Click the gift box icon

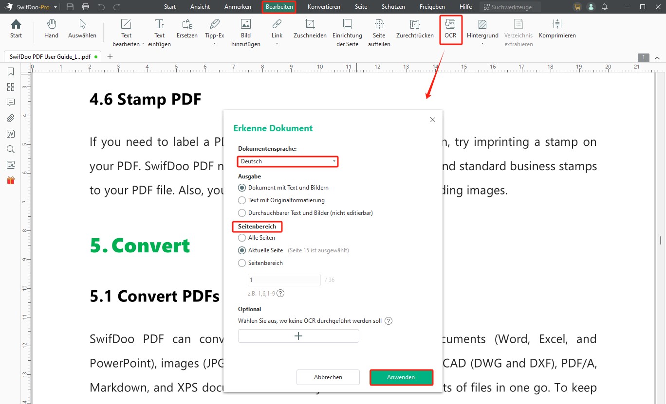11,180
